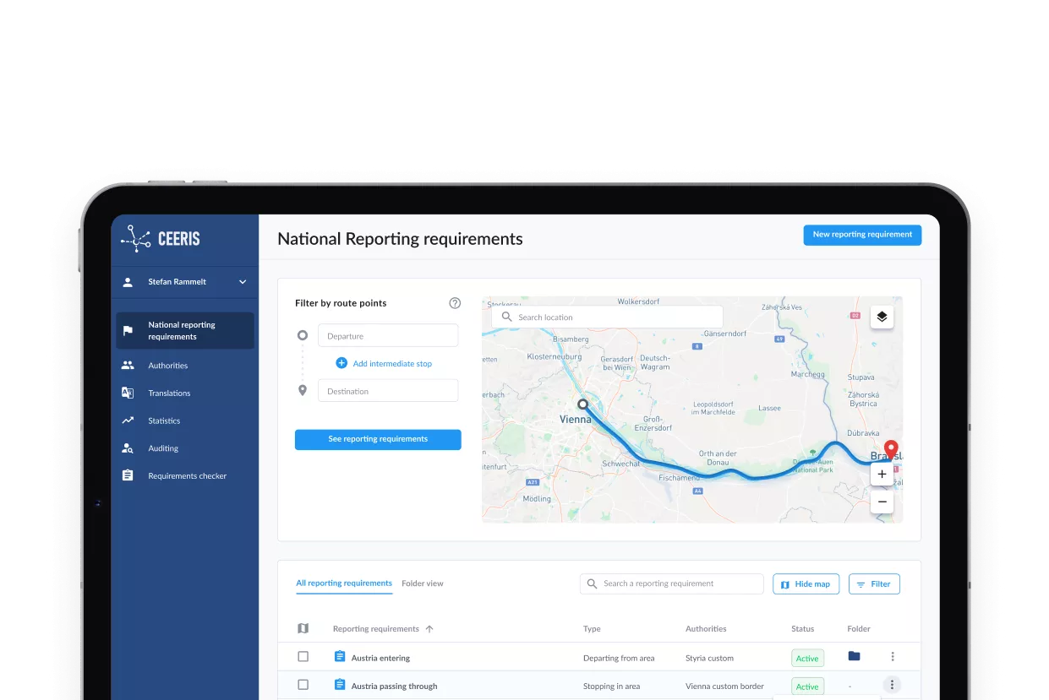Click Stopping in area type cell
This screenshot has width=1049, height=700.
[611, 686]
